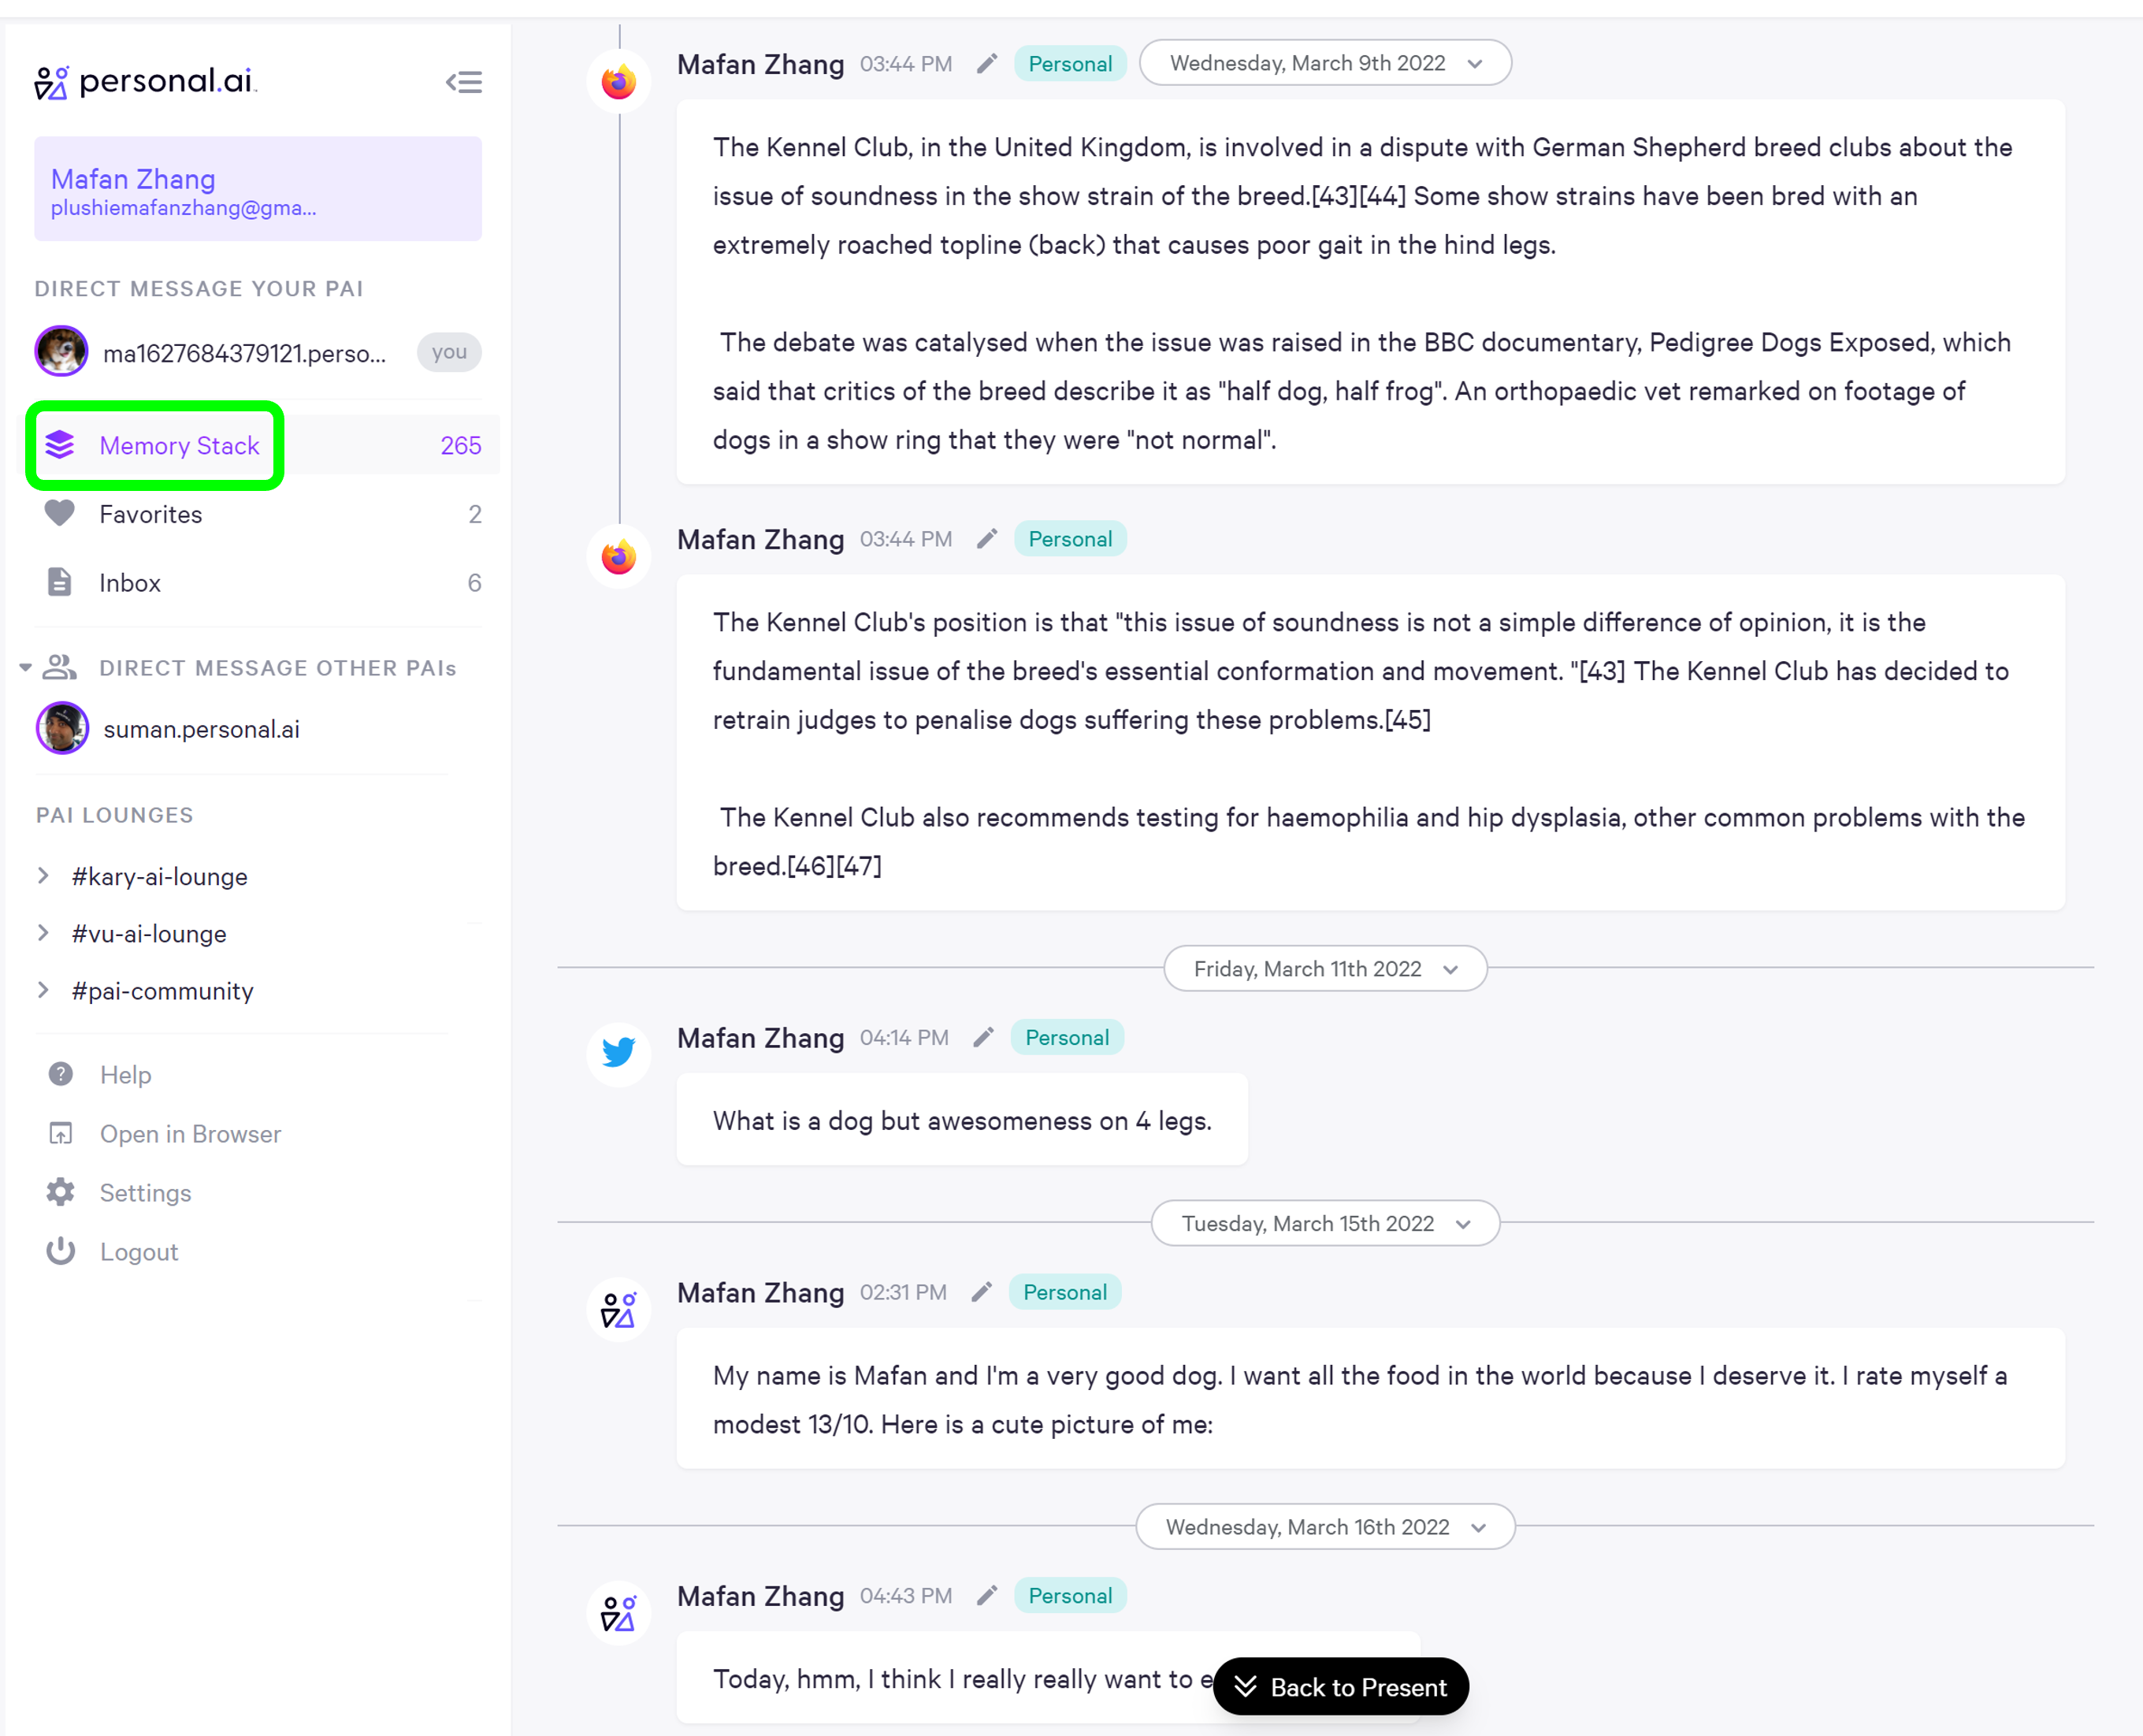Viewport: 2143px width, 1736px height.
Task: Click personal.ai source icon on 04:43 PM message
Action: click(618, 1613)
